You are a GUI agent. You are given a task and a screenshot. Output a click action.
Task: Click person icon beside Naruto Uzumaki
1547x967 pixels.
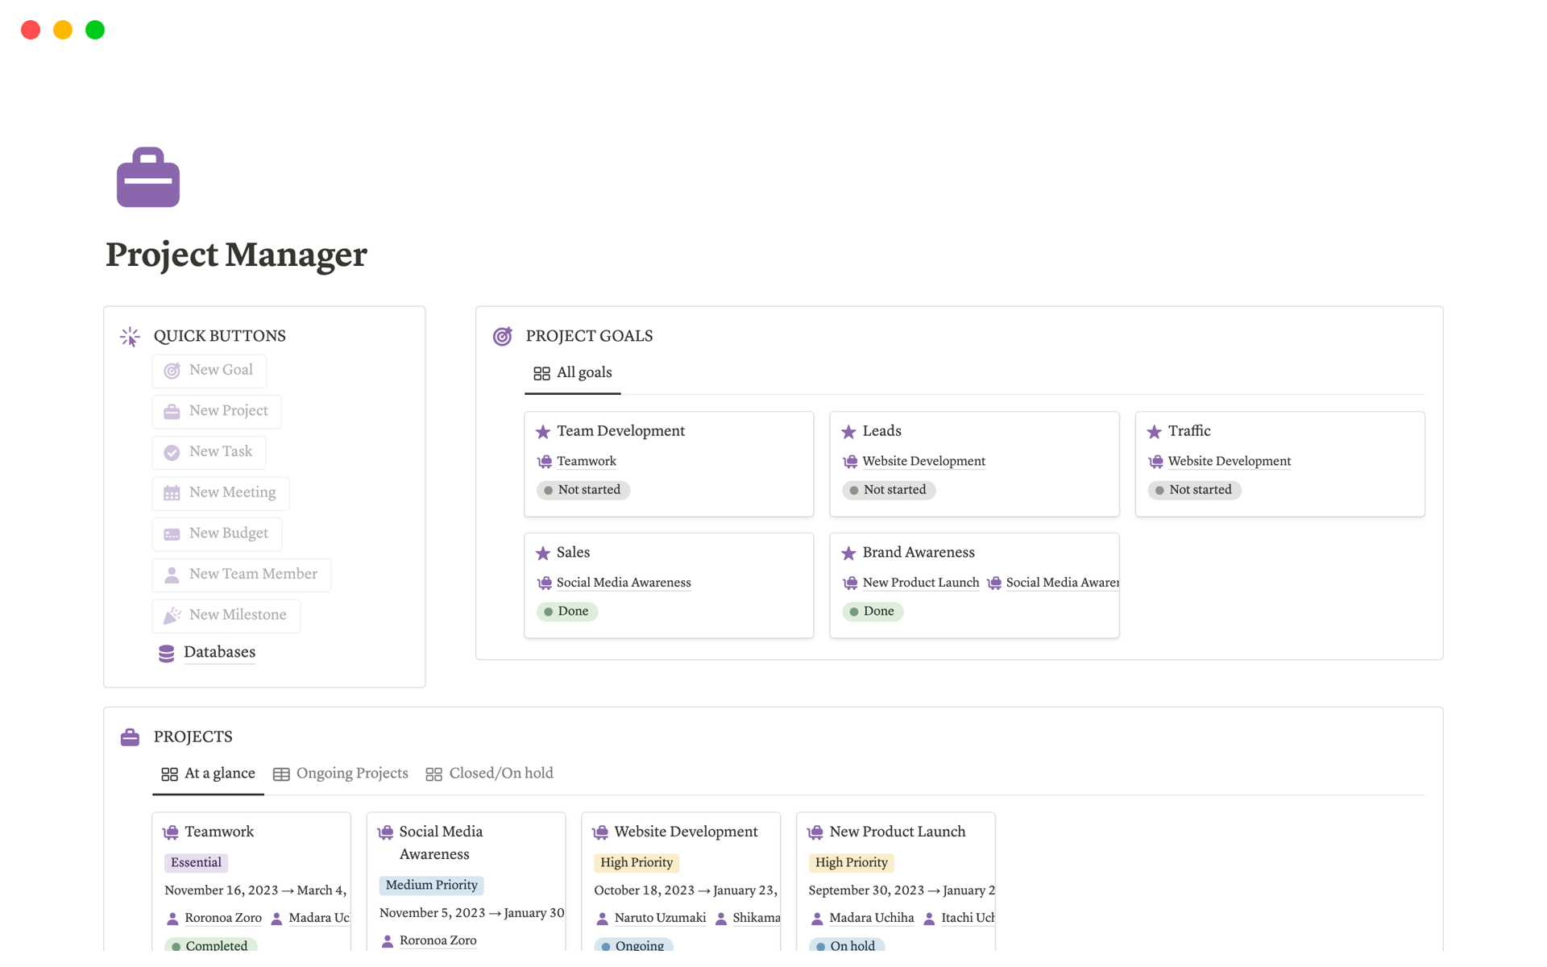602,918
